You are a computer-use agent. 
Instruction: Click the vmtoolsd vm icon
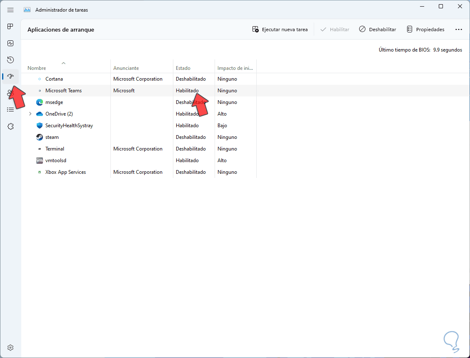point(40,160)
